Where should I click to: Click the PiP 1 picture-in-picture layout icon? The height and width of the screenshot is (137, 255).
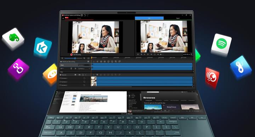point(75,68)
